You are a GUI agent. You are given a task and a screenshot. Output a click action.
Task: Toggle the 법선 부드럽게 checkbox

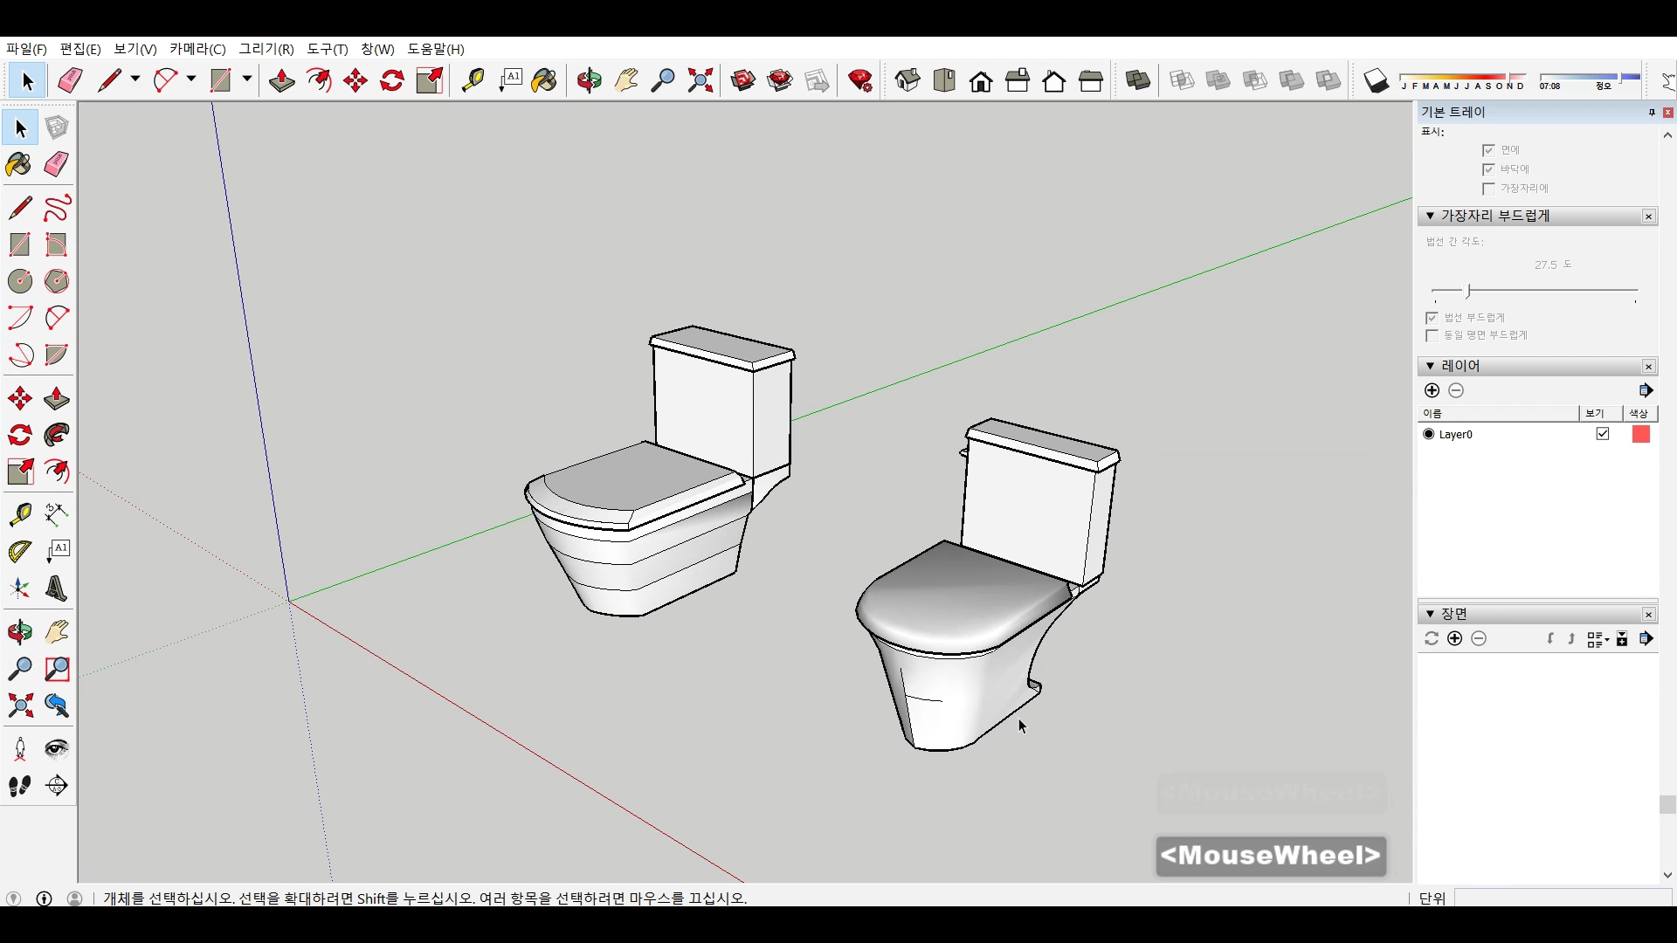(1432, 318)
